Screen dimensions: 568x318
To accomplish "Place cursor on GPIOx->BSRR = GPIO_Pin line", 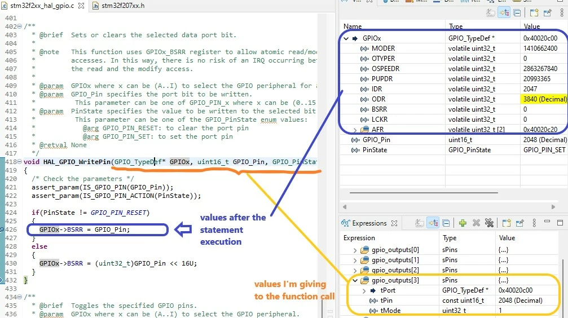I will point(84,229).
